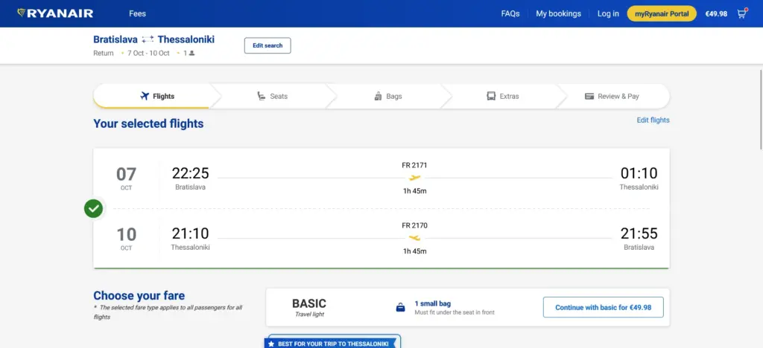The width and height of the screenshot is (763, 348).
Task: Select the Bags step tab
Action: tap(387, 96)
